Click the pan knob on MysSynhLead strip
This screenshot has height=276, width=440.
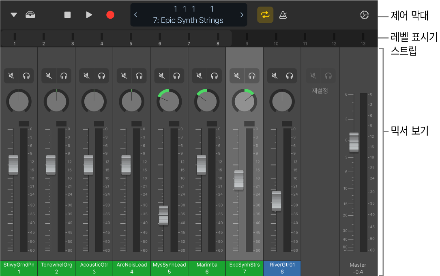(x=169, y=101)
